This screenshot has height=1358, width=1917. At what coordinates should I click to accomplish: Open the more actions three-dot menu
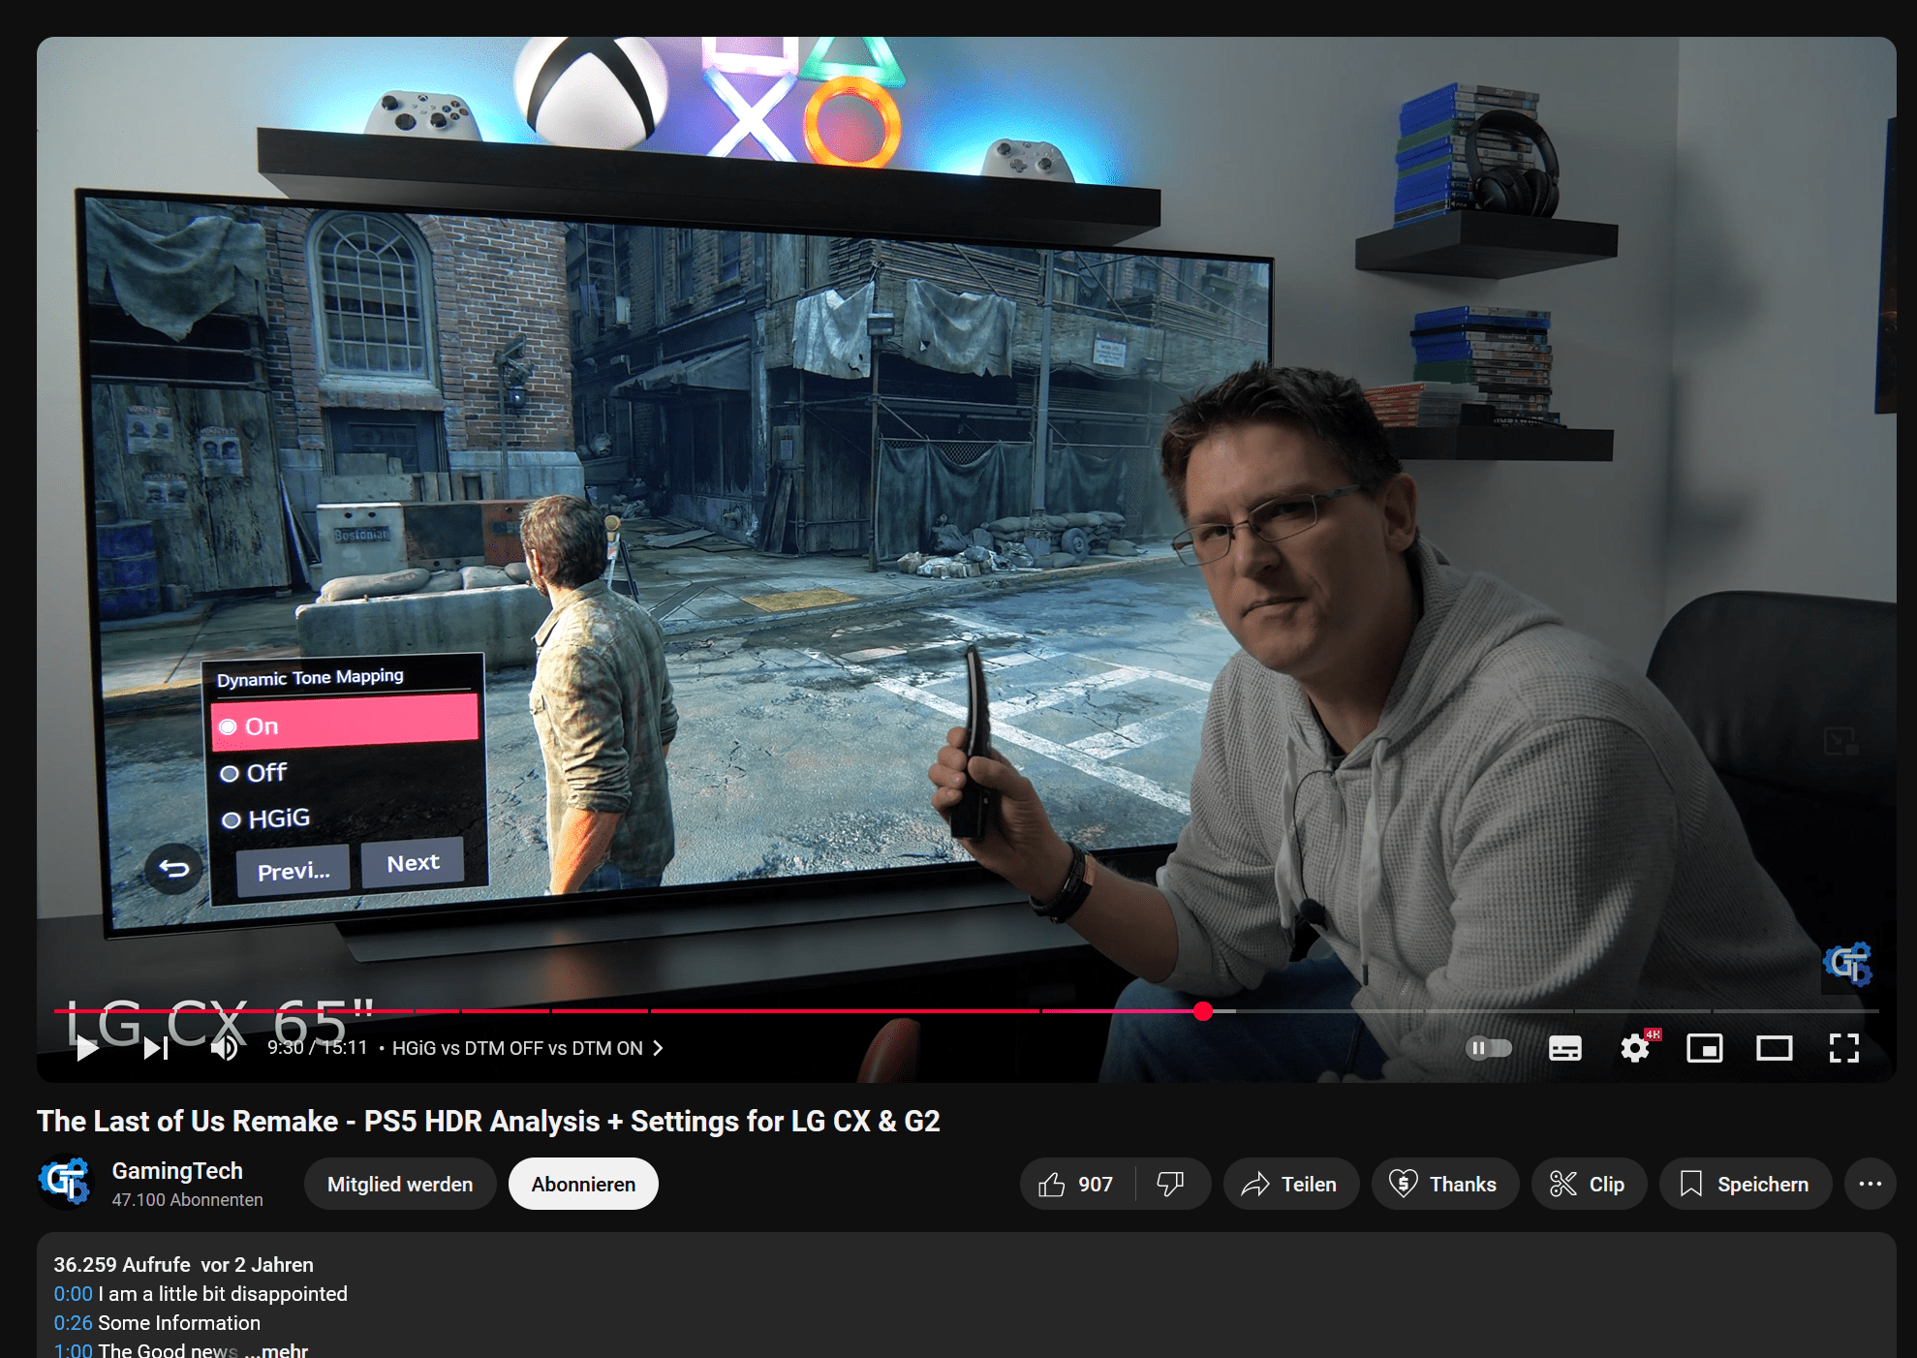(x=1870, y=1184)
